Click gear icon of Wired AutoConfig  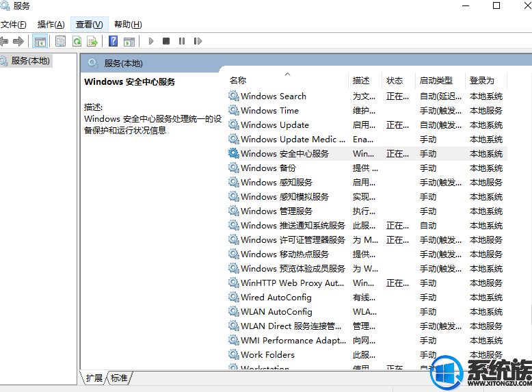click(233, 298)
